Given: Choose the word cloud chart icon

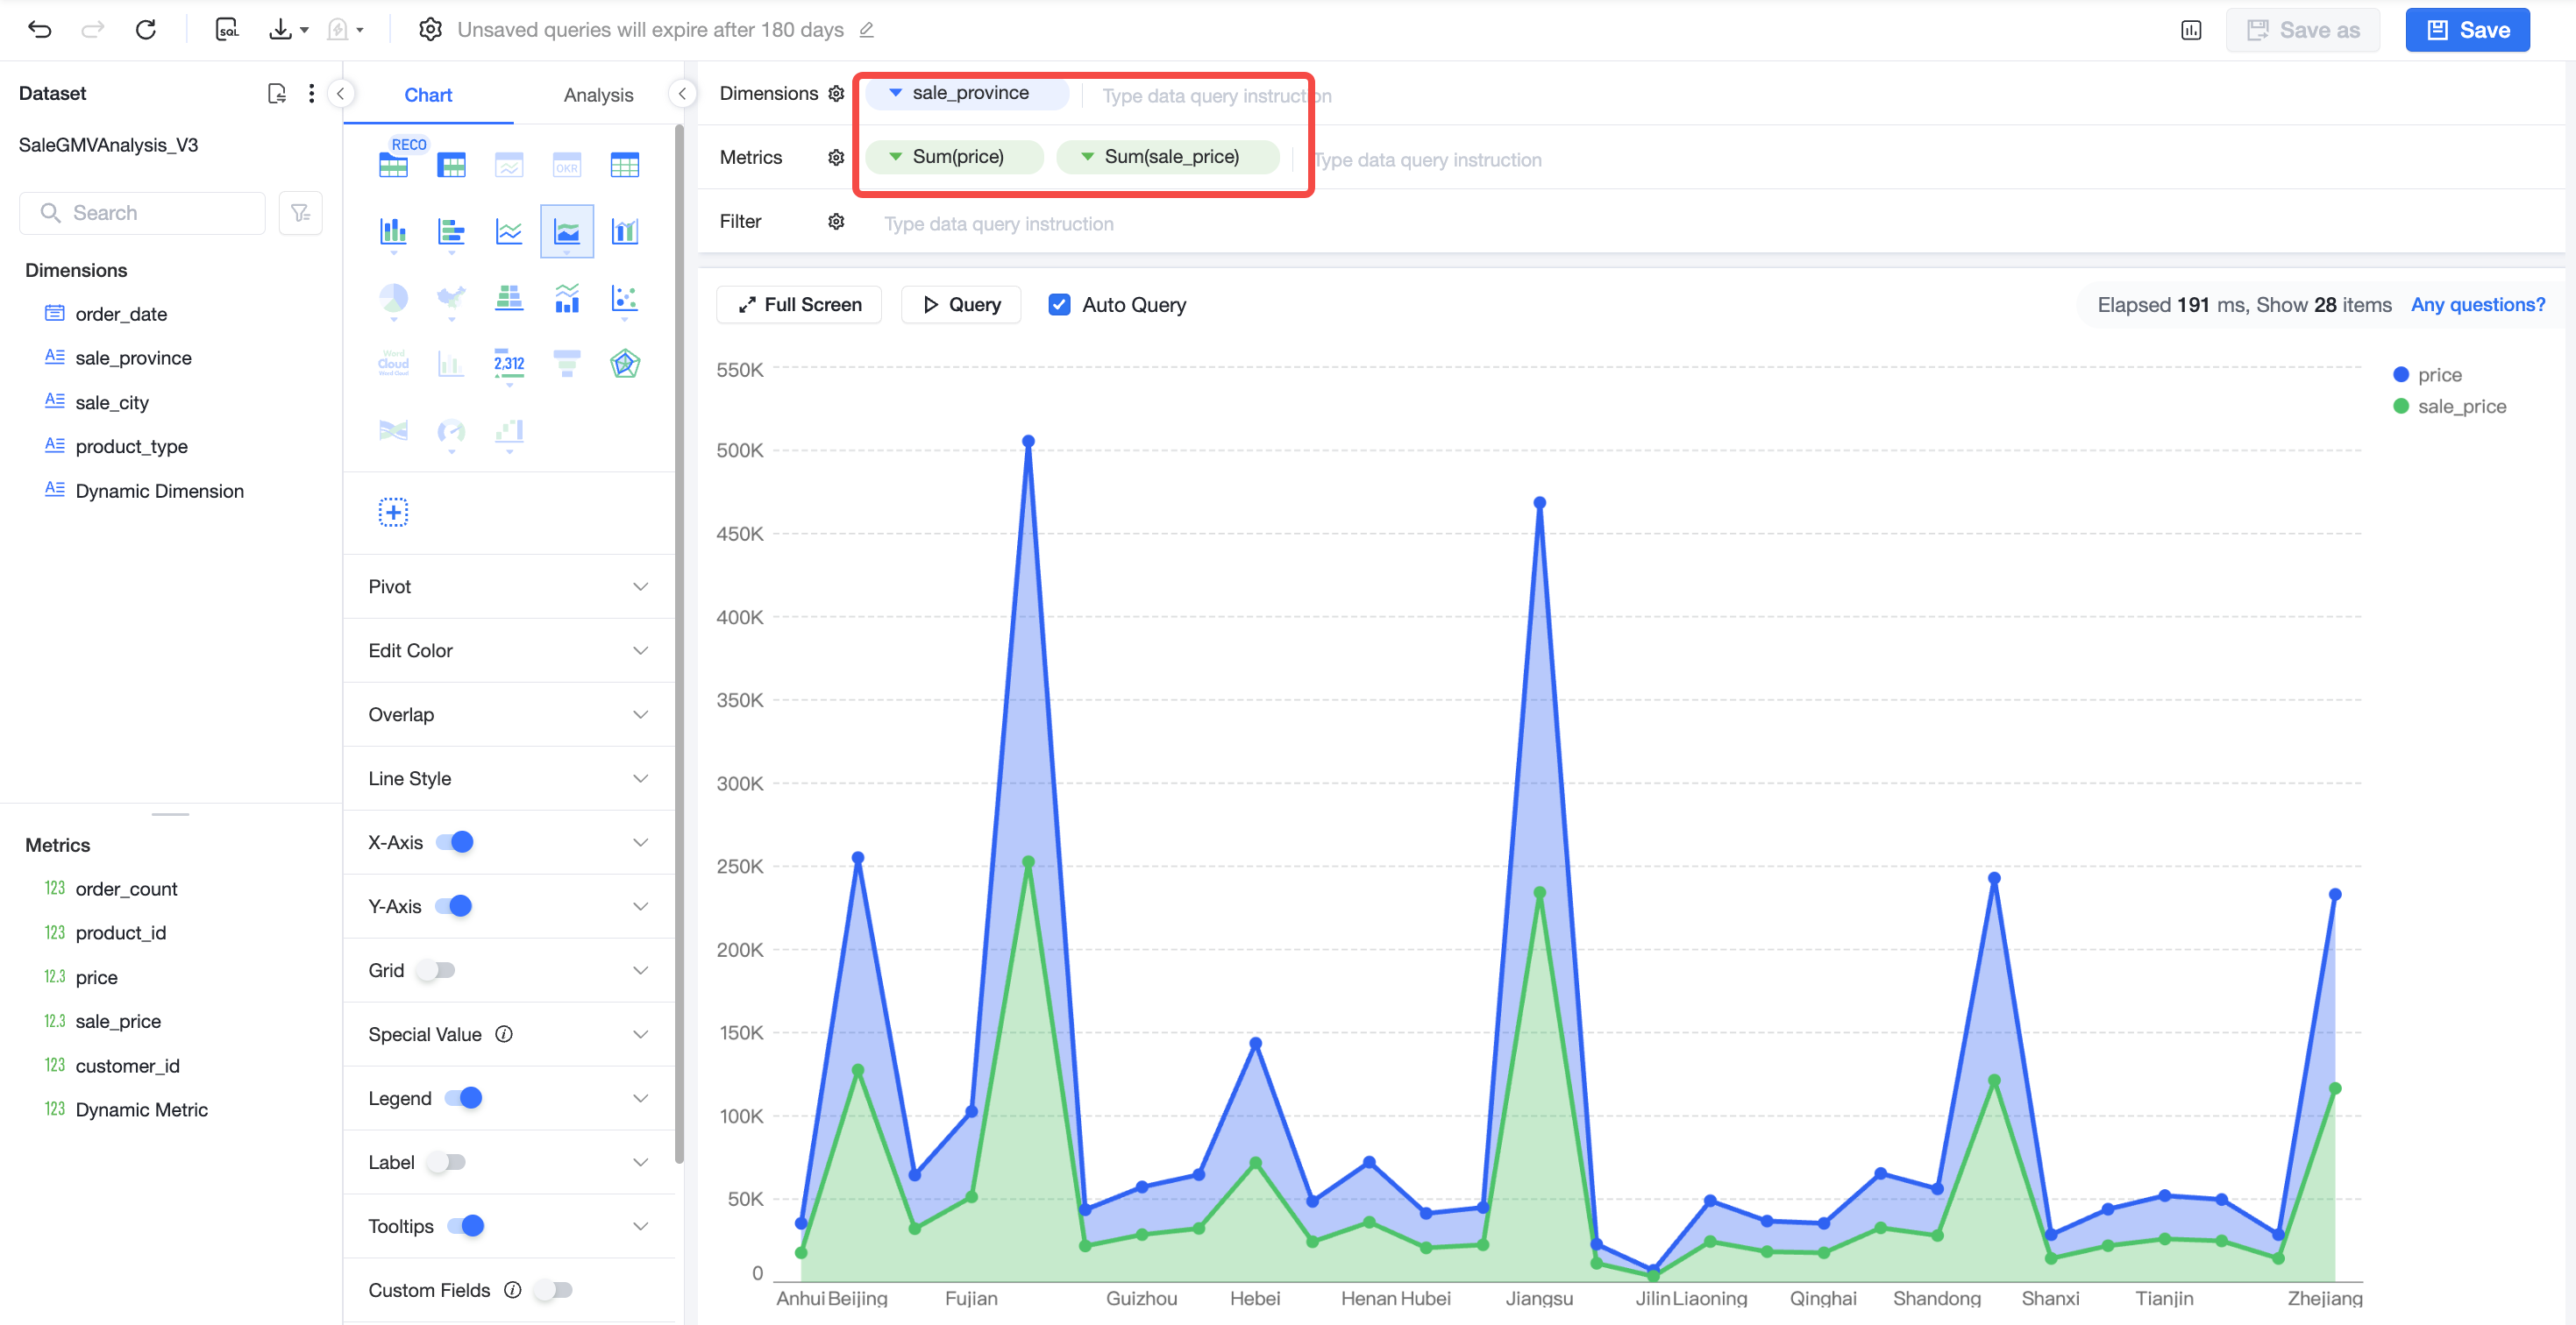Looking at the screenshot, I should [393, 364].
